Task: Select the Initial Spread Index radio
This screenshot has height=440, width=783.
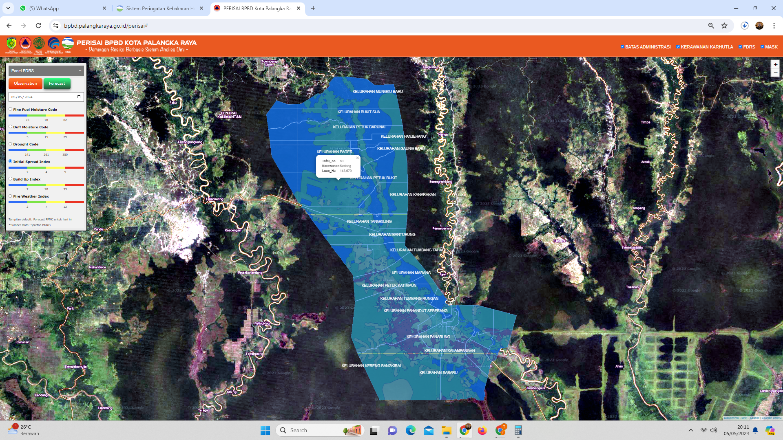Action: pyautogui.click(x=11, y=161)
